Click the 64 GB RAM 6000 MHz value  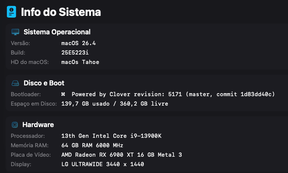pyautogui.click(x=92, y=145)
